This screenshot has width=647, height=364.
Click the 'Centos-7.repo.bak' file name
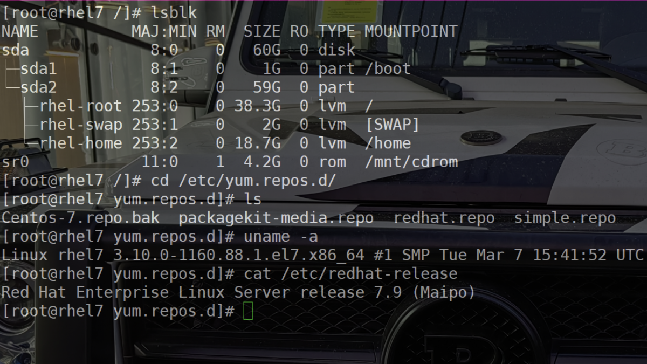80,218
